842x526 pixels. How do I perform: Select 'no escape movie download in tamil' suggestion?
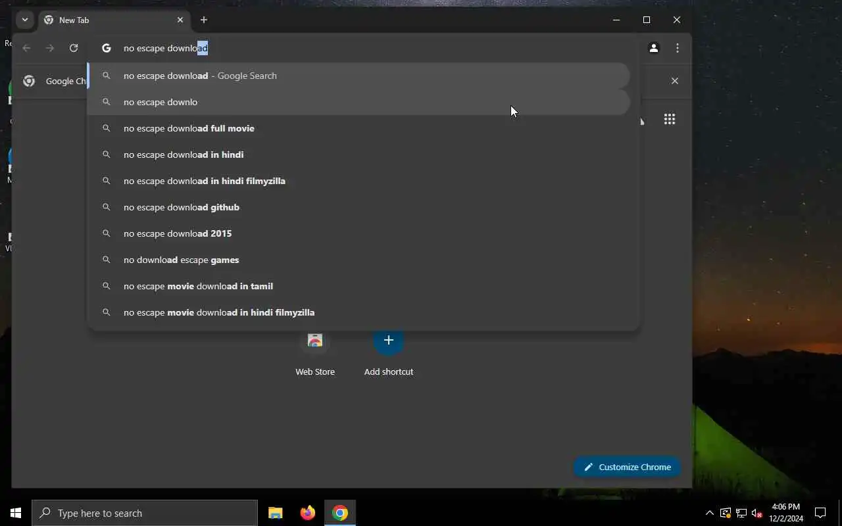359,286
